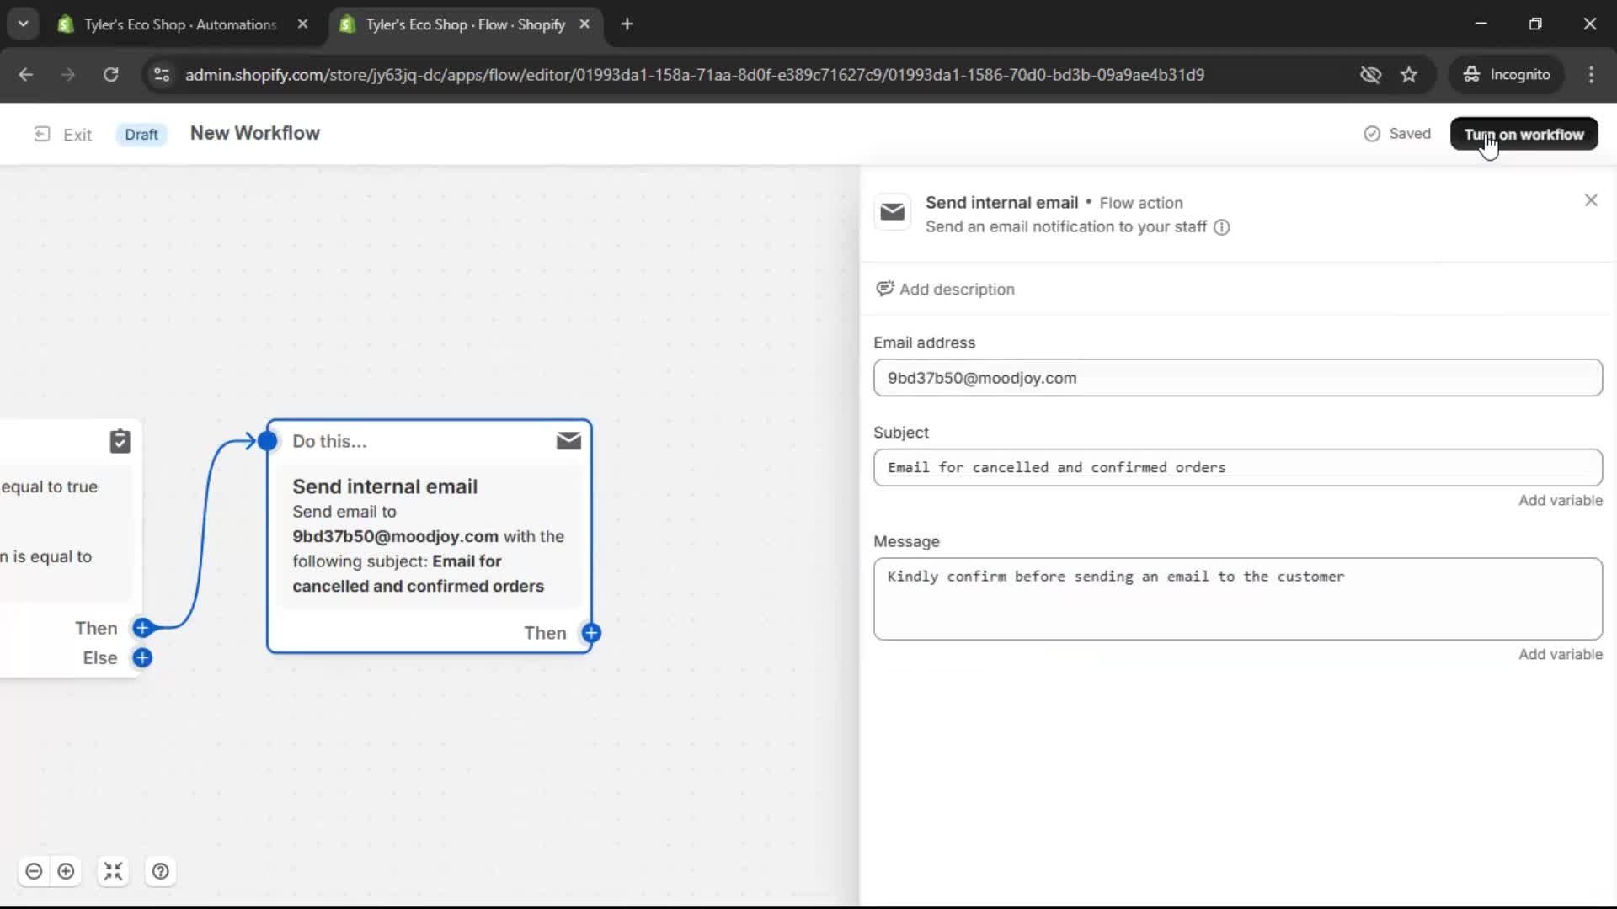Click the info icon next to staff notification text
Image resolution: width=1617 pixels, height=909 pixels.
(x=1222, y=227)
